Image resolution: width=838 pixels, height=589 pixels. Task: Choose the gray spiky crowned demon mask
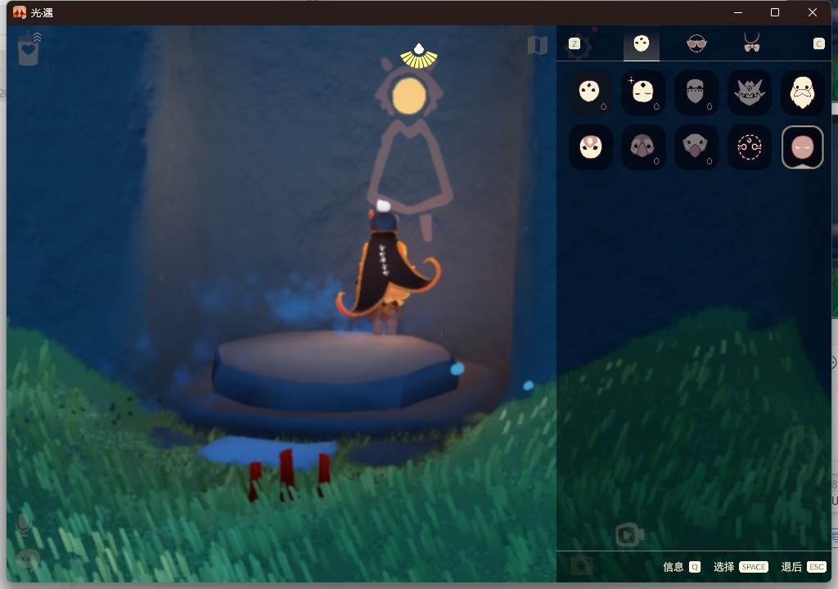click(x=750, y=92)
